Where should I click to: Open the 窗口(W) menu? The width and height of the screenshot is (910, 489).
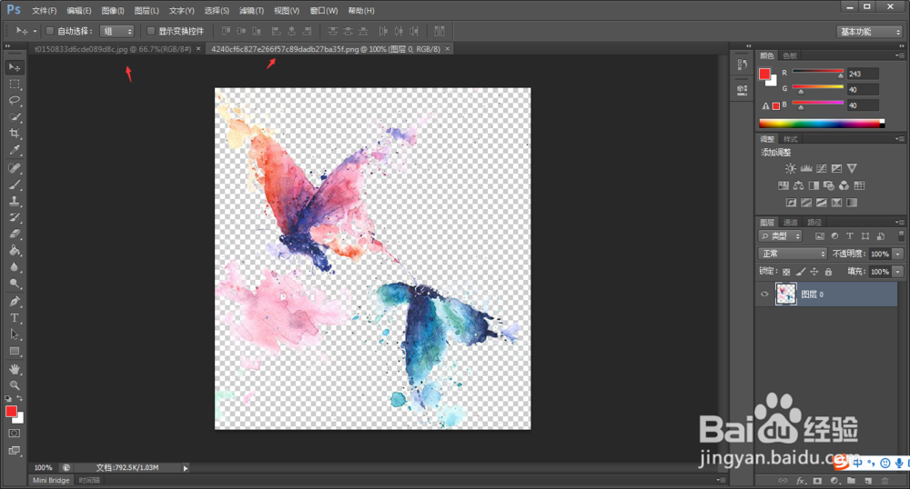pos(324,10)
